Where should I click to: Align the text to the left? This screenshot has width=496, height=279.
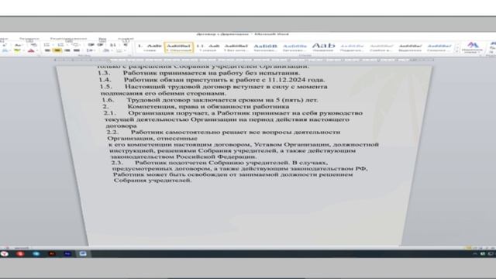tap(47, 50)
